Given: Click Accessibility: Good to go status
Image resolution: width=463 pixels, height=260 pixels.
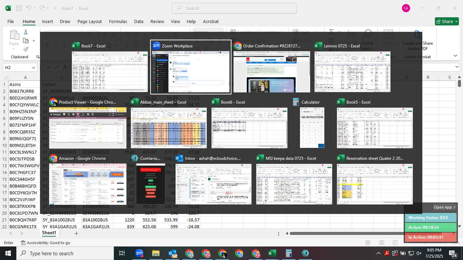Looking at the screenshot, I should point(45,243).
